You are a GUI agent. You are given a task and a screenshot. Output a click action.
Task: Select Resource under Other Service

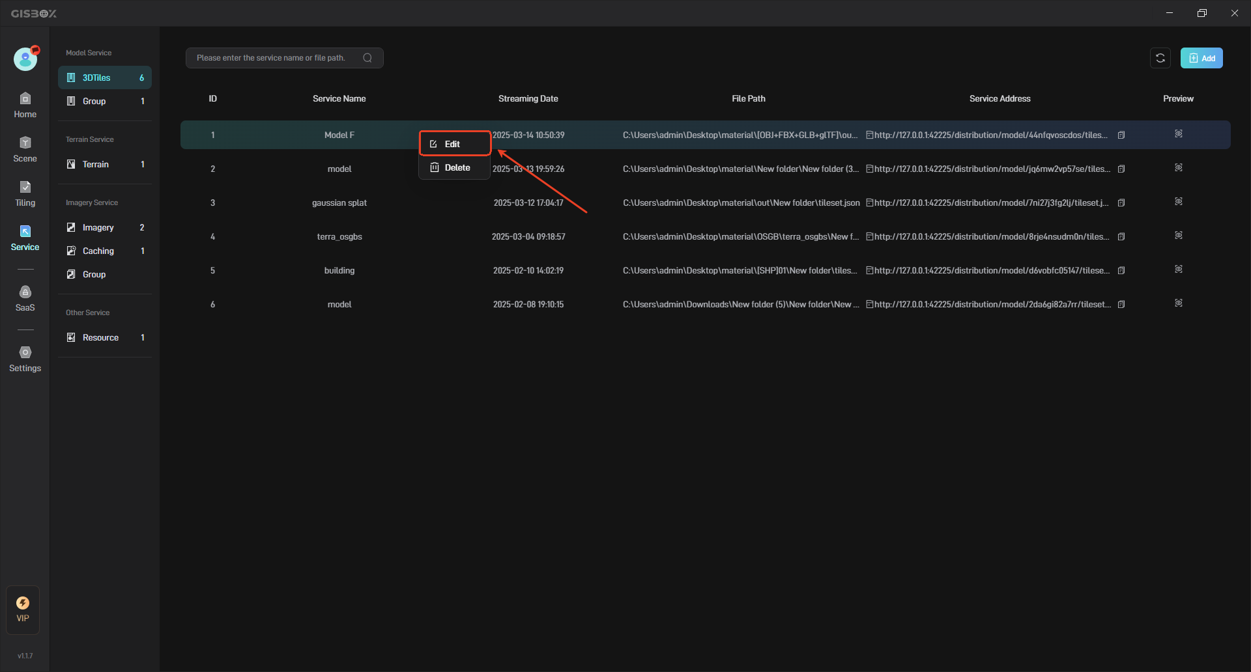click(105, 337)
